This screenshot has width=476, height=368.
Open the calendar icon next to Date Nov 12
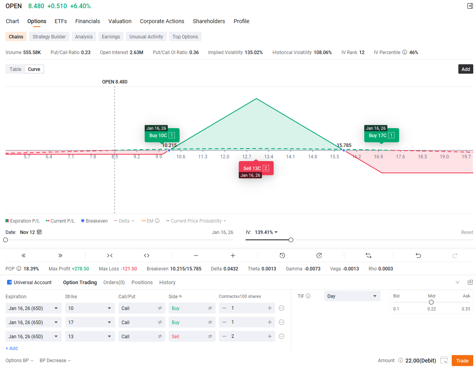39,232
